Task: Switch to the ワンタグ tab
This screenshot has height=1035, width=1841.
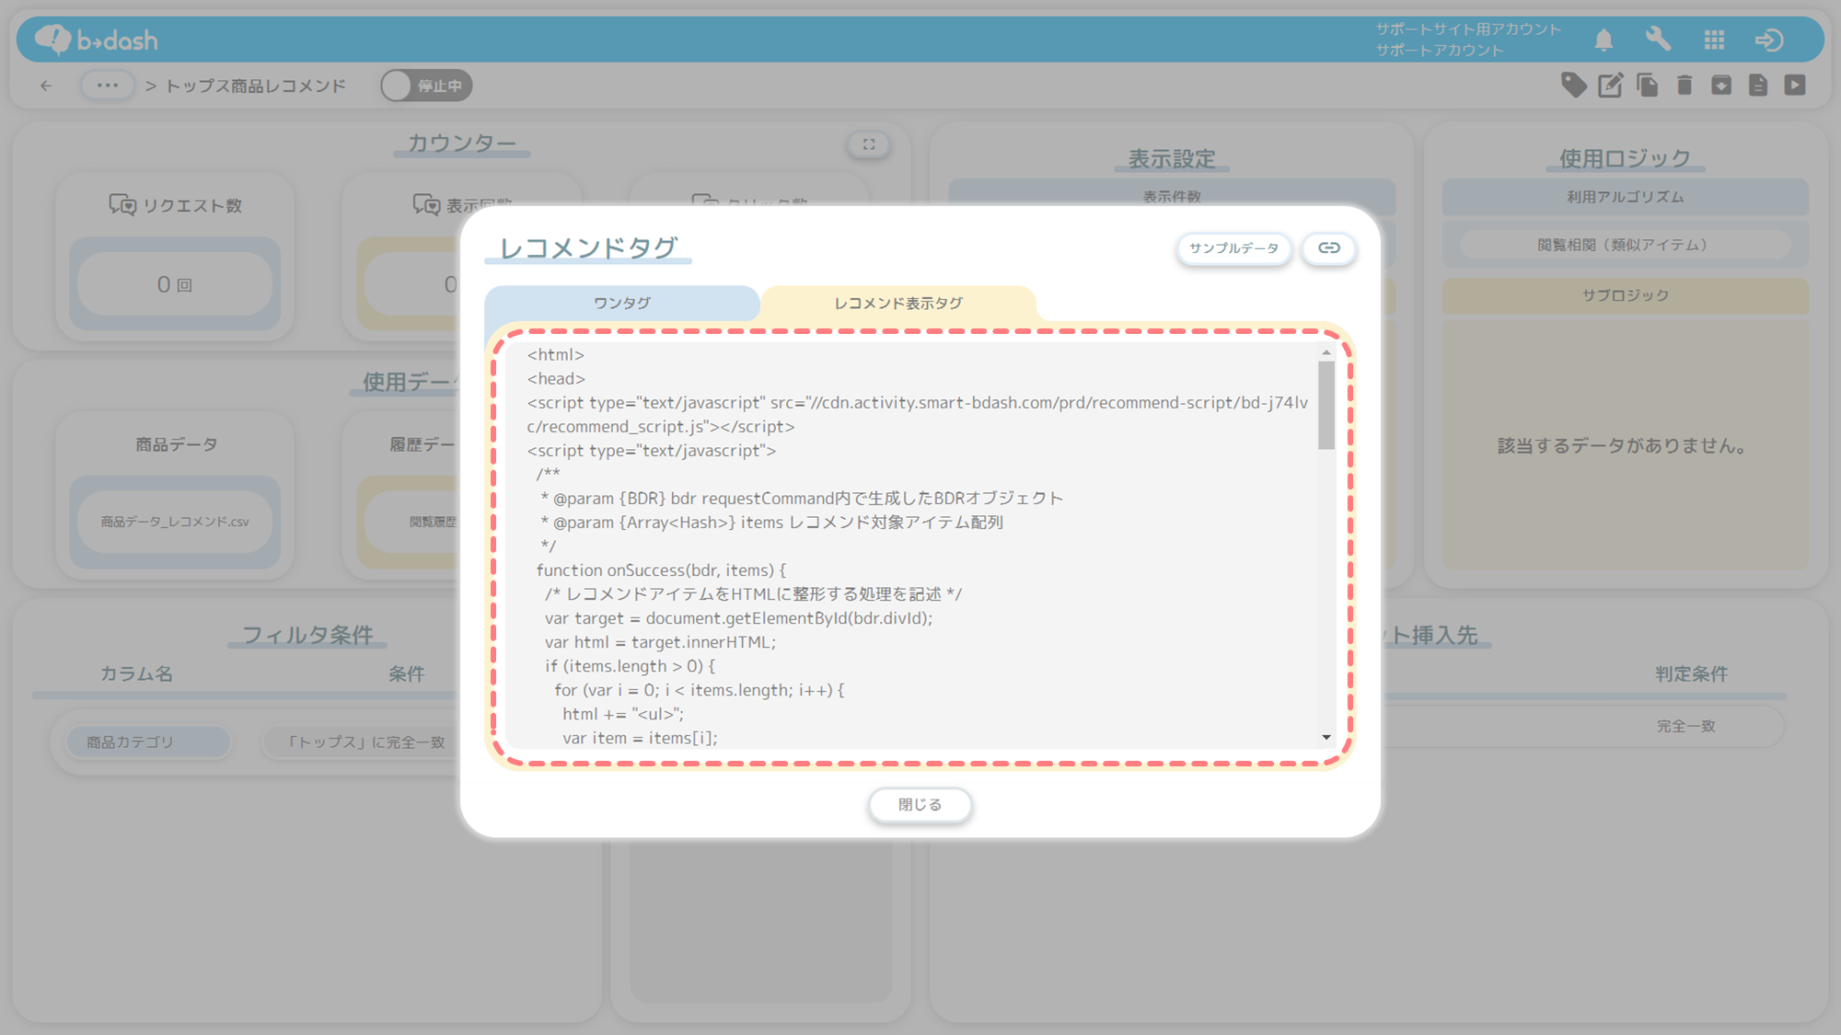Action: (622, 303)
